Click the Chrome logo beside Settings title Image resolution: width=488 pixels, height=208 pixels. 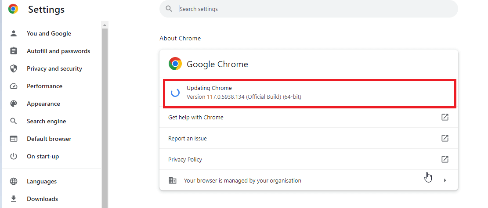tap(13, 9)
